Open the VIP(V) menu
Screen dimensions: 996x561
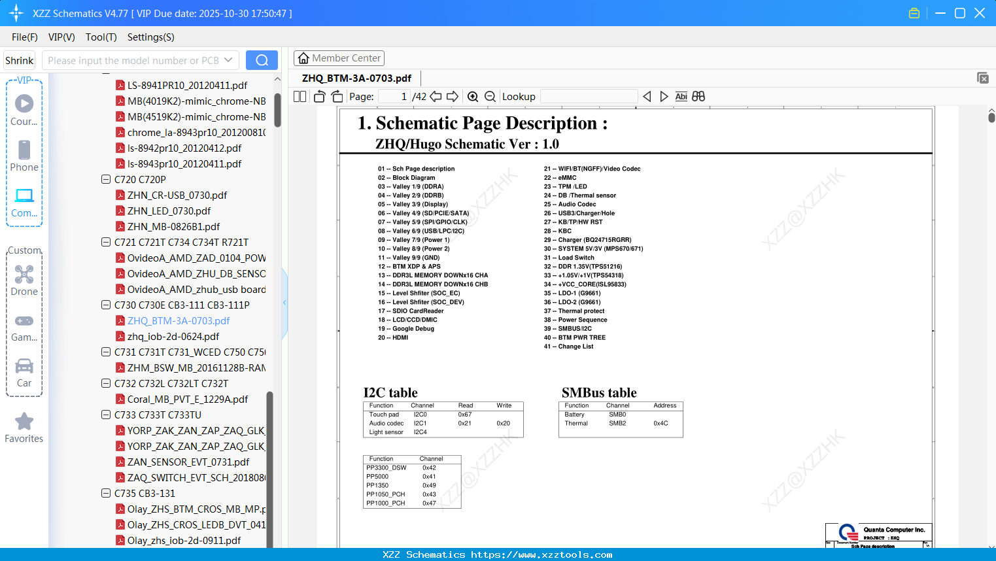click(x=61, y=37)
